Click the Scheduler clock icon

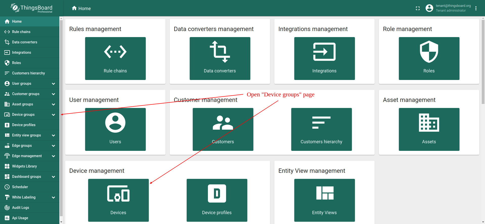pyautogui.click(x=7, y=187)
